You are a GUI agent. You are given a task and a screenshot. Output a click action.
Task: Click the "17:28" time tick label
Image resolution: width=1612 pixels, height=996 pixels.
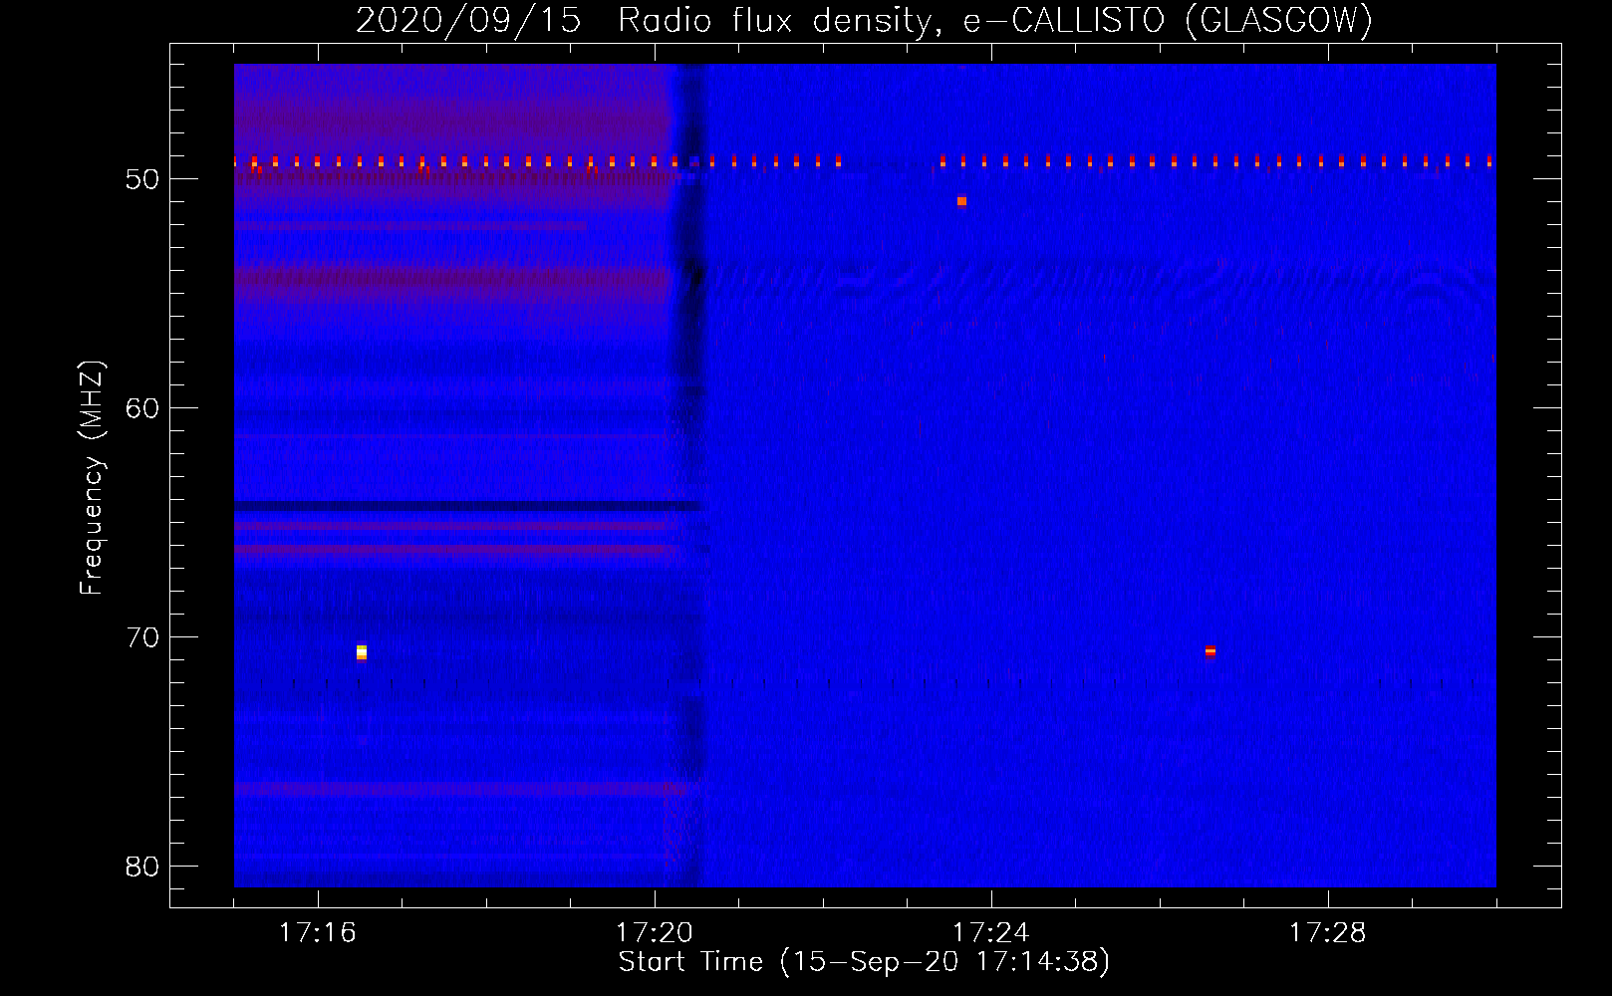(x=1327, y=932)
